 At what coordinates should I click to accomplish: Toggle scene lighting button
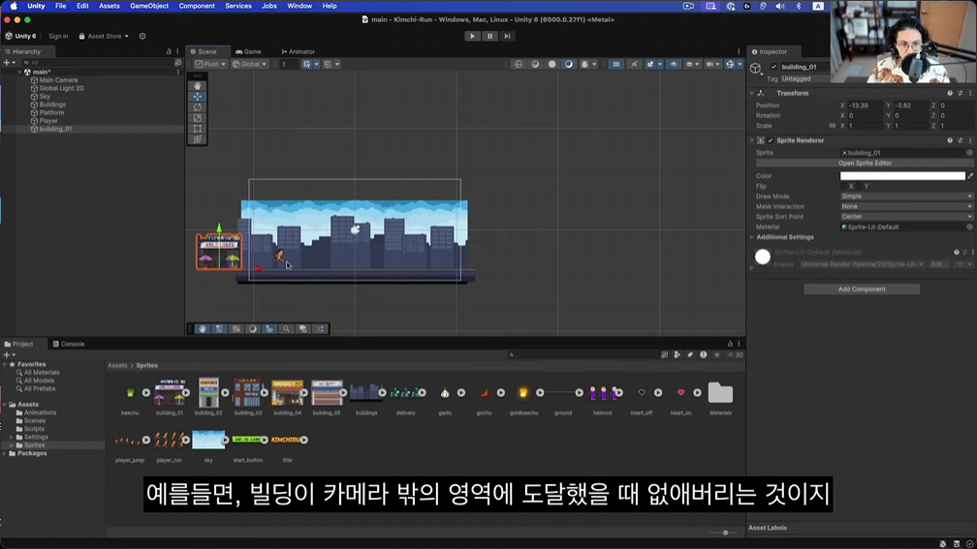(x=634, y=64)
